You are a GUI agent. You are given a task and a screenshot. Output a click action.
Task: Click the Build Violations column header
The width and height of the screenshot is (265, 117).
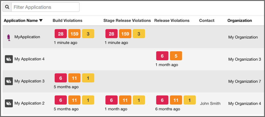pos(67,20)
